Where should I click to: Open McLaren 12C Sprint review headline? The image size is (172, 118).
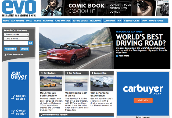48,94
